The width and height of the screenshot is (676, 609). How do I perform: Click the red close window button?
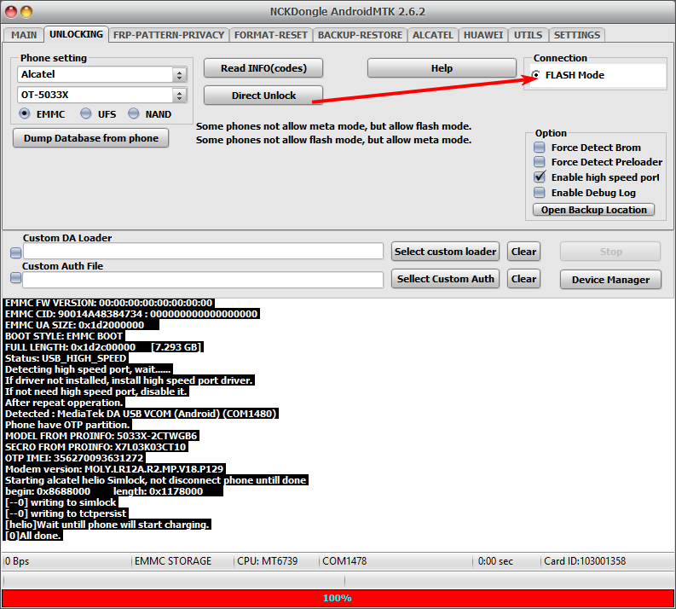point(11,12)
